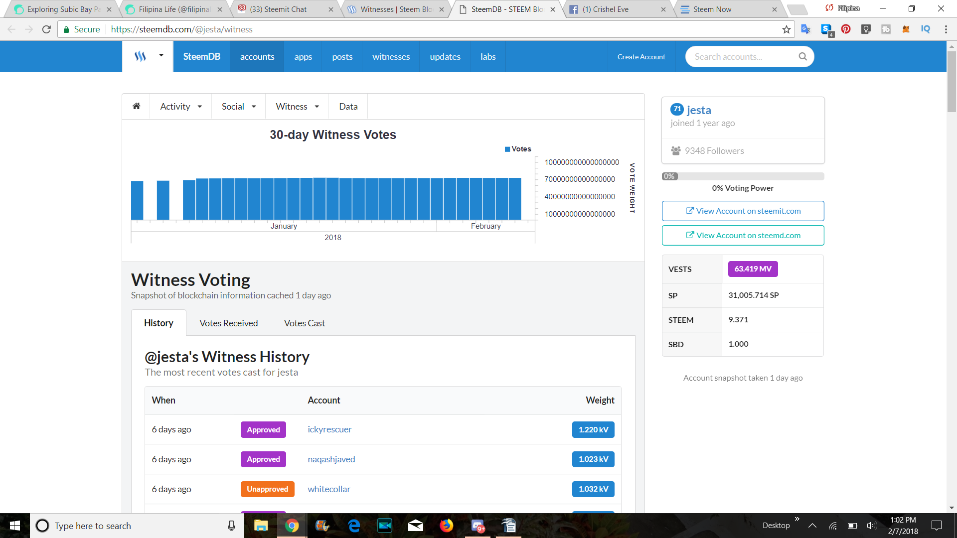Focus the Search accounts input field
This screenshot has width=957, height=538.
[743, 57]
